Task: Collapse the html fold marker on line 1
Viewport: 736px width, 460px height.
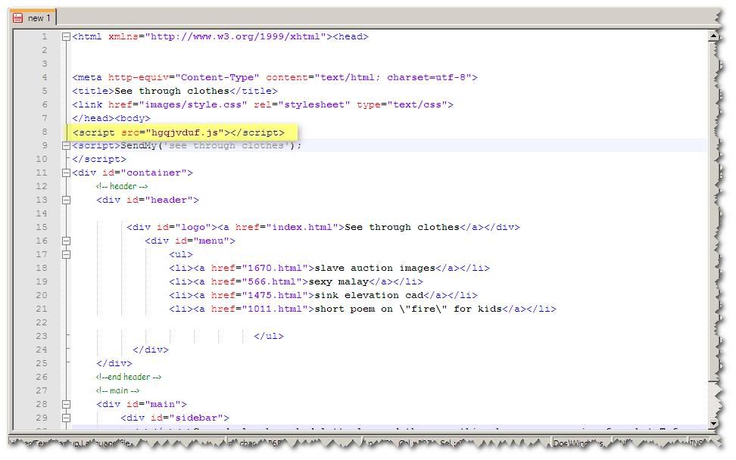Action: 66,36
